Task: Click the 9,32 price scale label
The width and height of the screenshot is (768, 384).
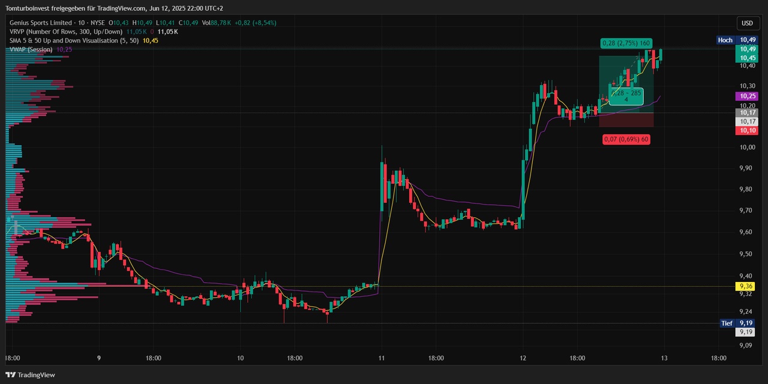Action: 746,294
